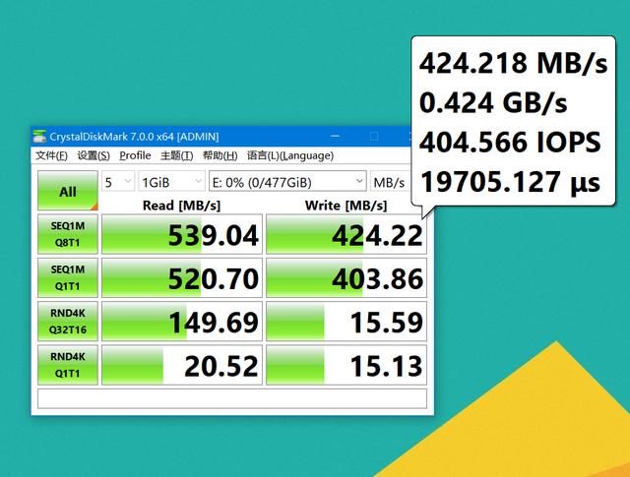The width and height of the screenshot is (630, 477).
Task: Start the SEQ1M Q1T1 test
Action: pos(68,278)
